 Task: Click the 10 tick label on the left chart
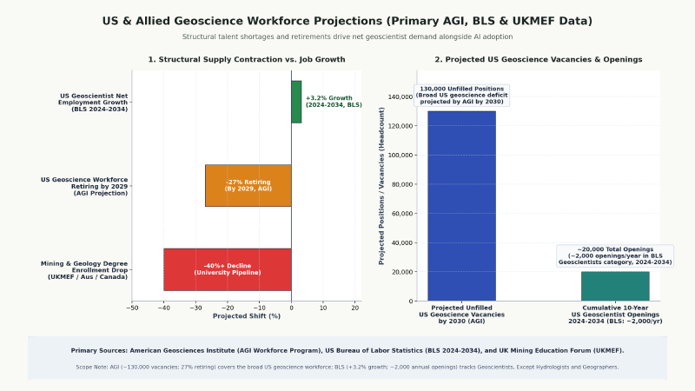point(323,308)
